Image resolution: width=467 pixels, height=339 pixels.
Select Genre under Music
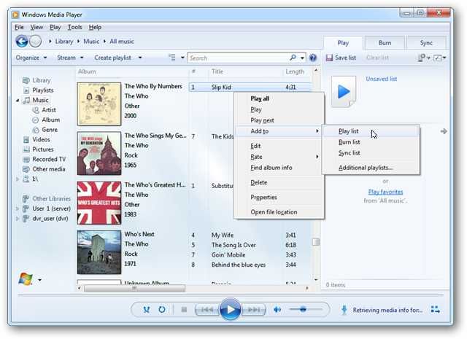pyautogui.click(x=50, y=130)
